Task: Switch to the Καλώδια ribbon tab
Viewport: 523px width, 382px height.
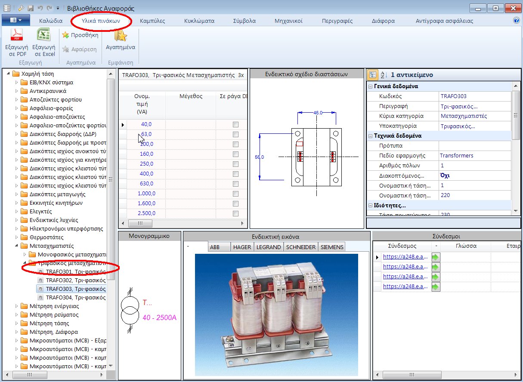Action: (52, 20)
